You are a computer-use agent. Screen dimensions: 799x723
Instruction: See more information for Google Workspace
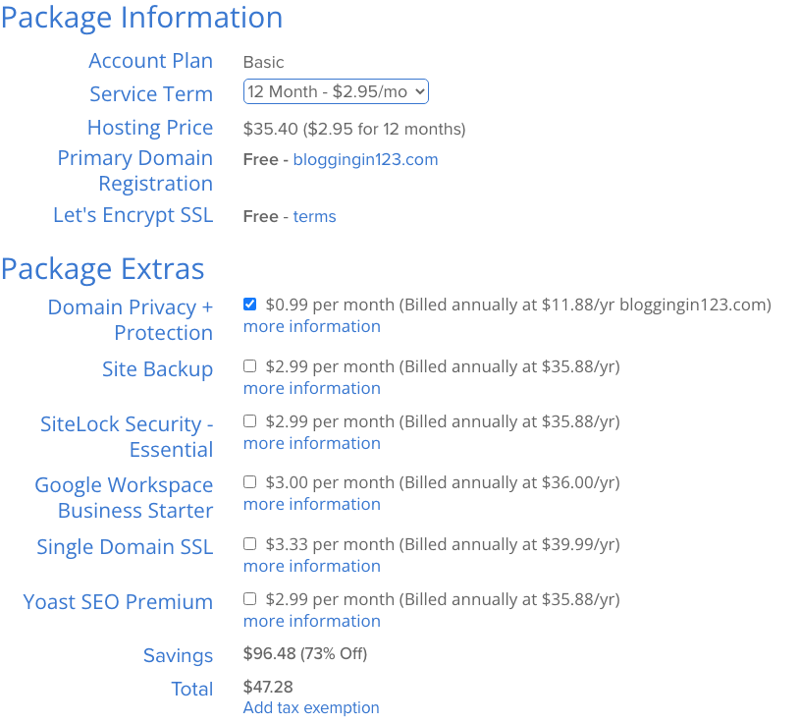(311, 504)
